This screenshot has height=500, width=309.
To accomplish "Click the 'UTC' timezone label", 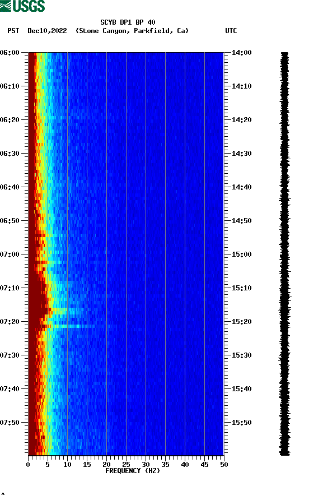I will click(x=231, y=31).
